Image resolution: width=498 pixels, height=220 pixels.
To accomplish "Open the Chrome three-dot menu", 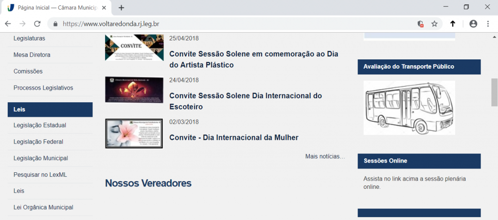I will coord(488,23).
